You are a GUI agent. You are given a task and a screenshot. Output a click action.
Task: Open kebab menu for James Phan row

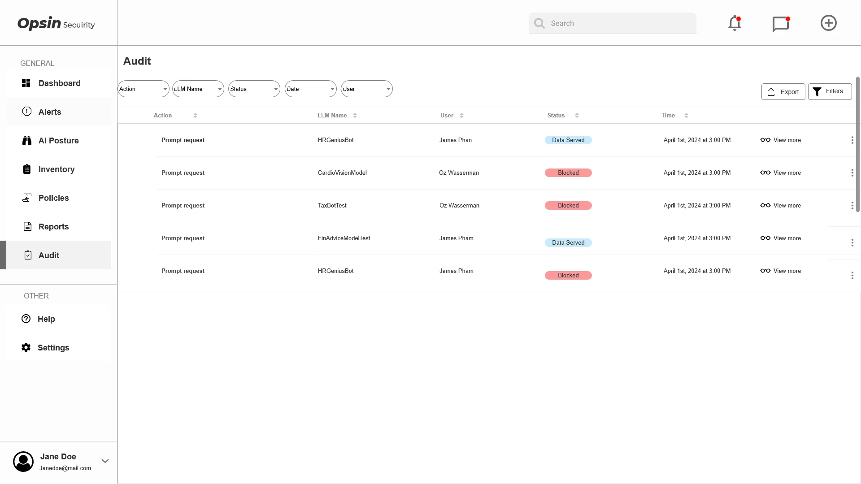(852, 140)
